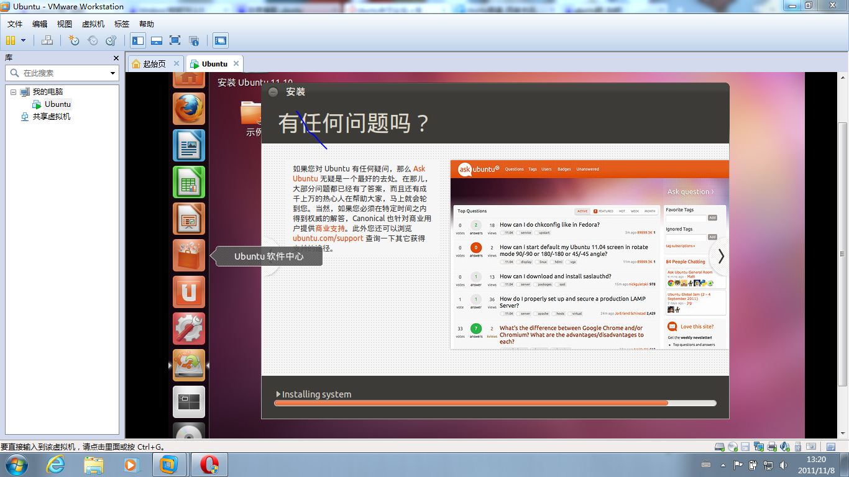Collapse the 我的电脑 tree node

coord(13,92)
